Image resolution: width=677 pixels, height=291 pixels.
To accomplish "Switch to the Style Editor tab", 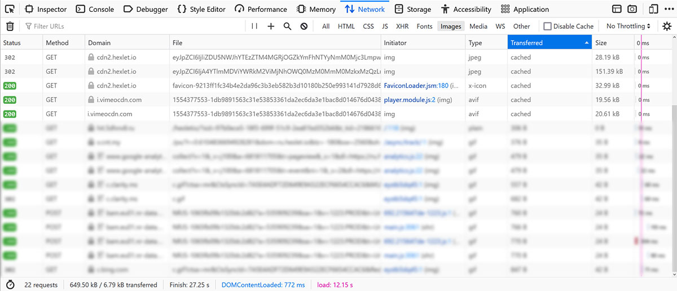I will coord(201,9).
